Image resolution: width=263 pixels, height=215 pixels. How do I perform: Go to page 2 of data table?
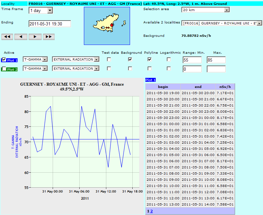pyautogui.click(x=151, y=211)
